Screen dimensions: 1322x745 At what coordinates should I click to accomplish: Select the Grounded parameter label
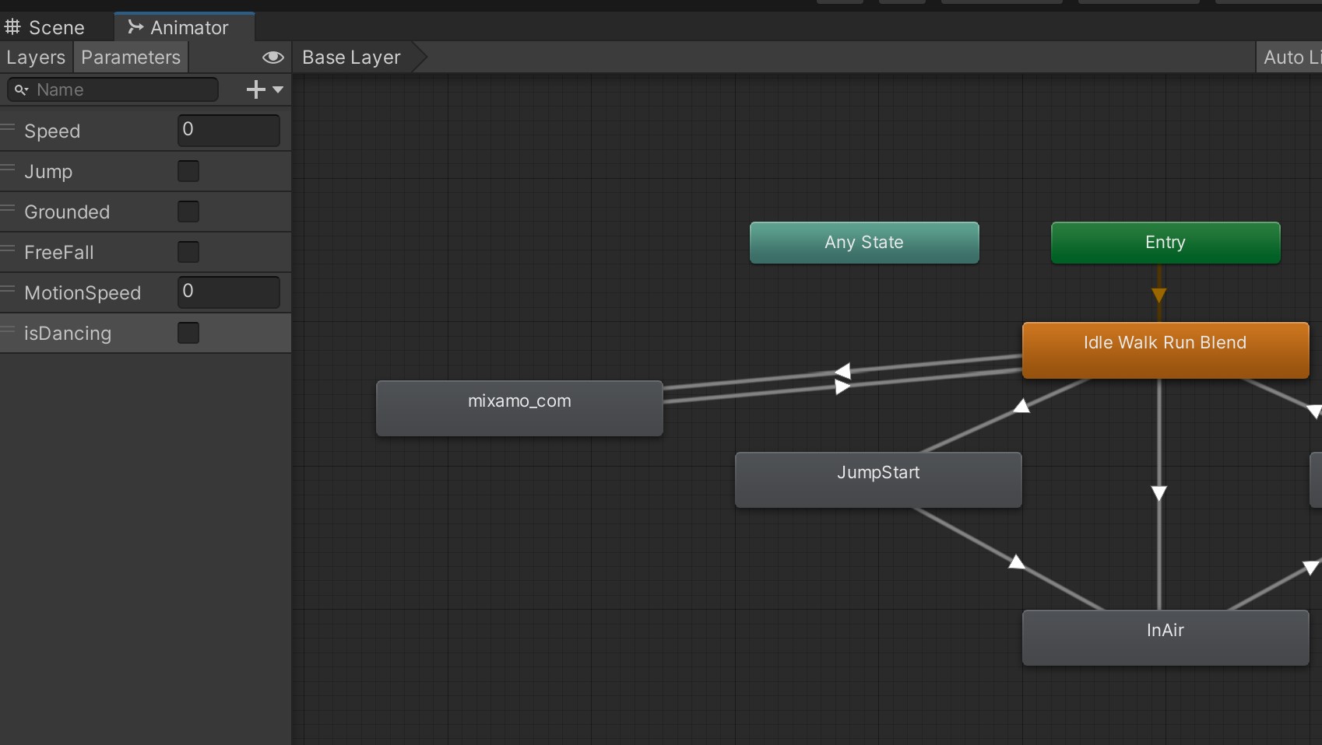click(67, 212)
